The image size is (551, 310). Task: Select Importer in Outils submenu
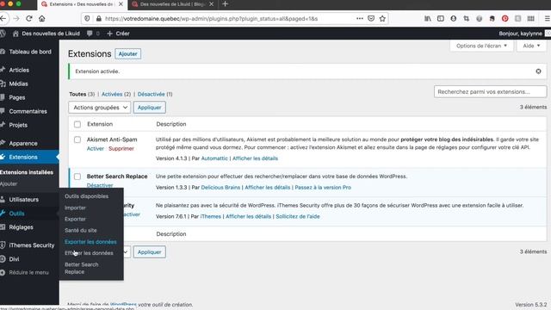[x=75, y=208]
